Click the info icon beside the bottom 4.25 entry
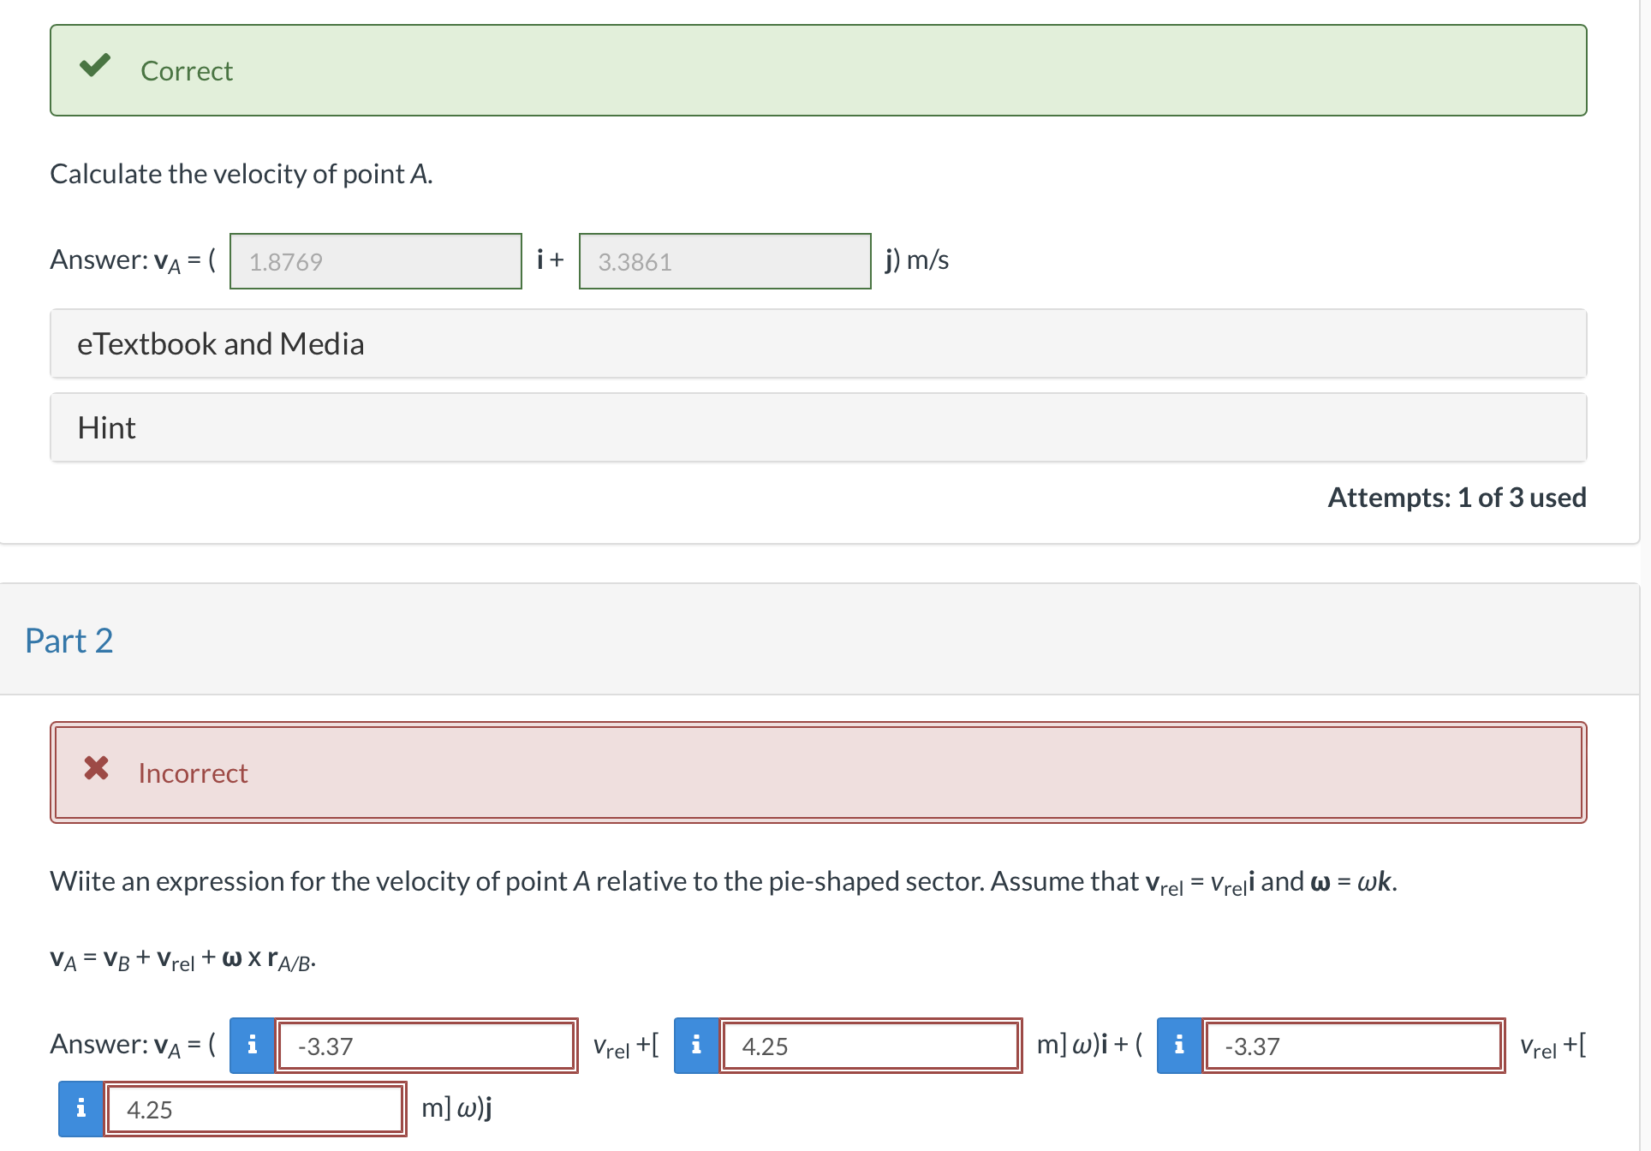 tap(80, 1108)
